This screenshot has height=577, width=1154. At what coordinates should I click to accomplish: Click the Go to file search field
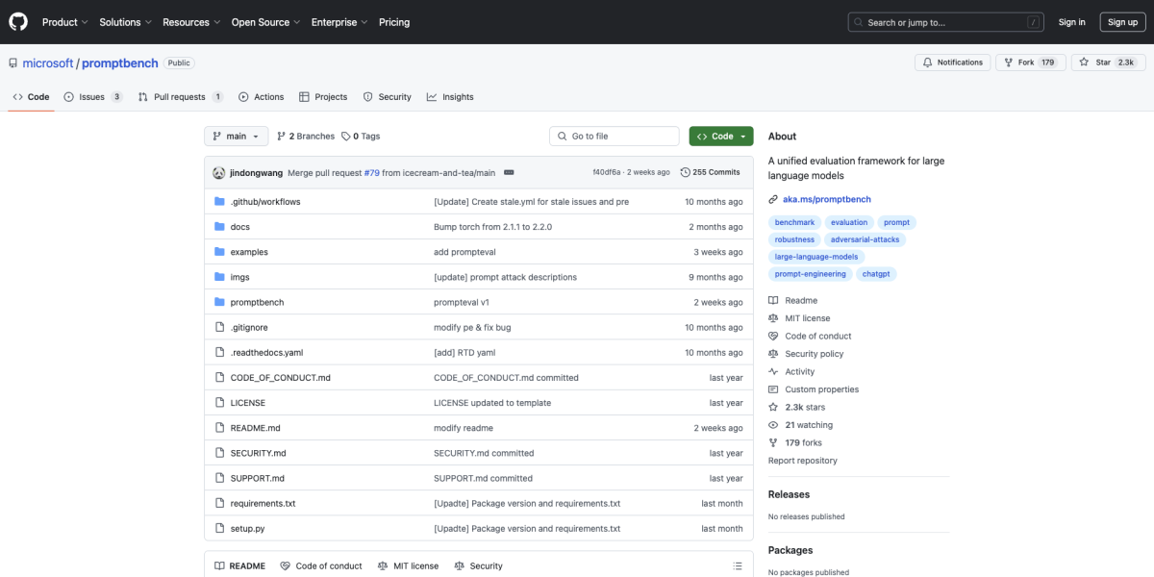coord(614,136)
